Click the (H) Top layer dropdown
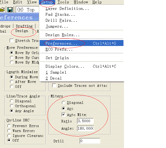This screenshot has height=148, width=166. (27, 10)
